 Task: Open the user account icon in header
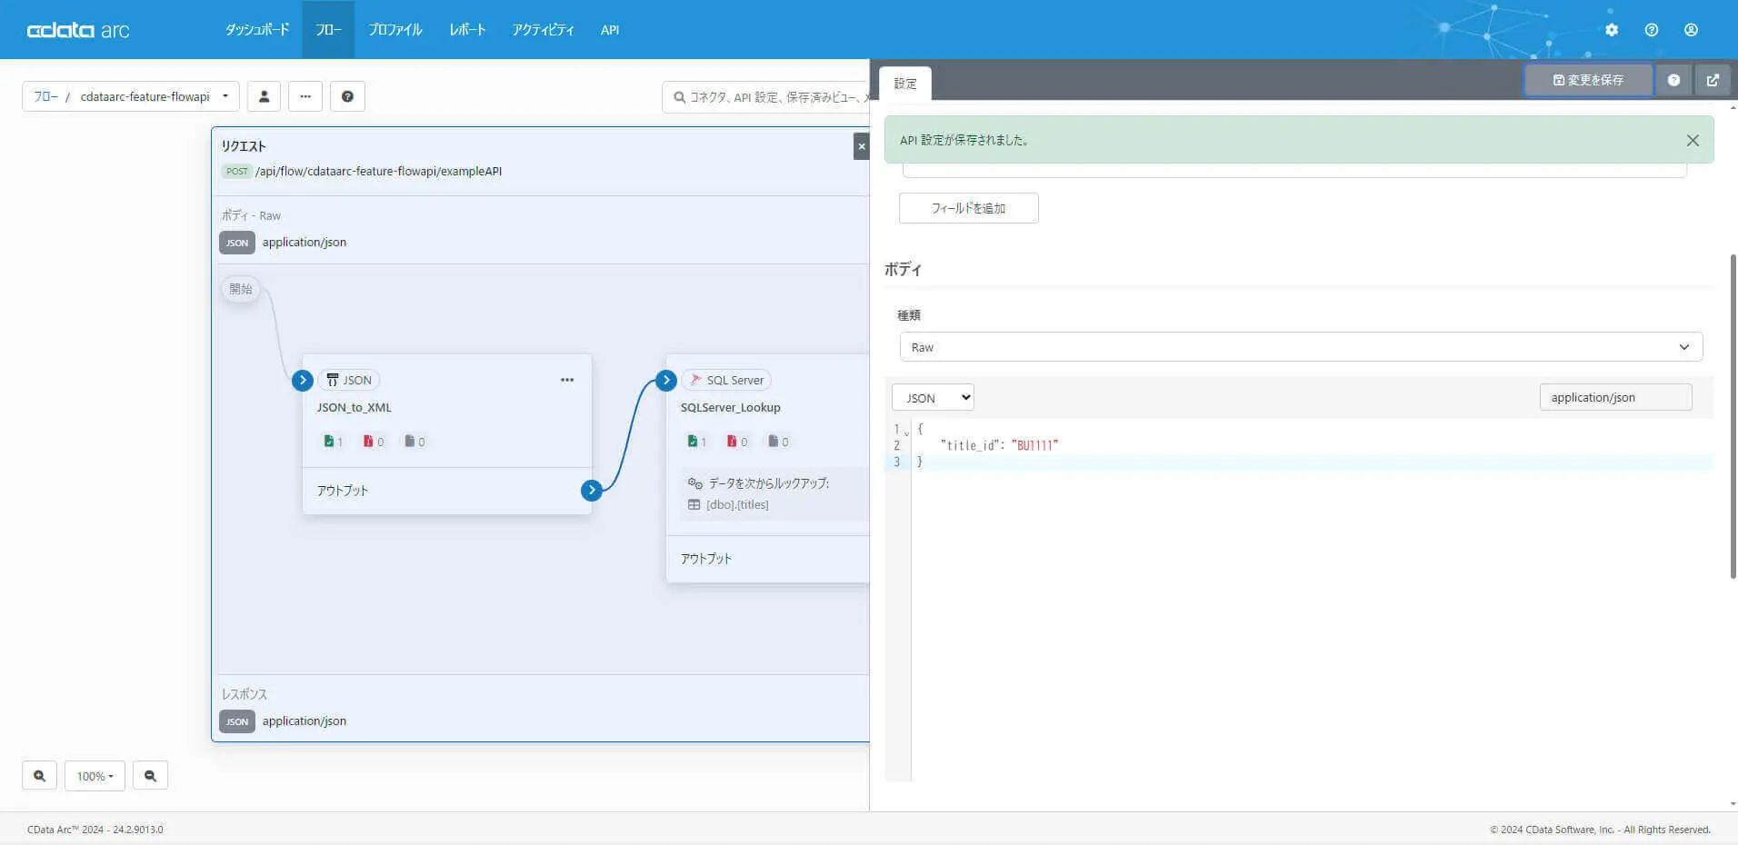click(1691, 30)
